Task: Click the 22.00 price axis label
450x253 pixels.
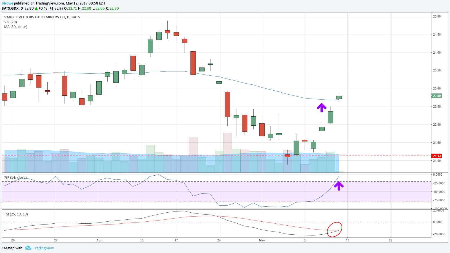Action: tap(437, 125)
